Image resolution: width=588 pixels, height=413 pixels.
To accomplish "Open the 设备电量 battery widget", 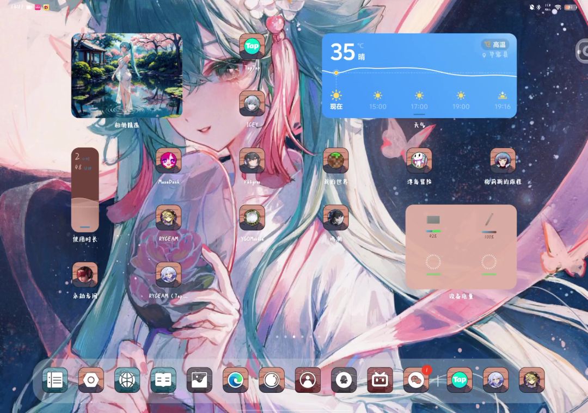I will click(461, 246).
